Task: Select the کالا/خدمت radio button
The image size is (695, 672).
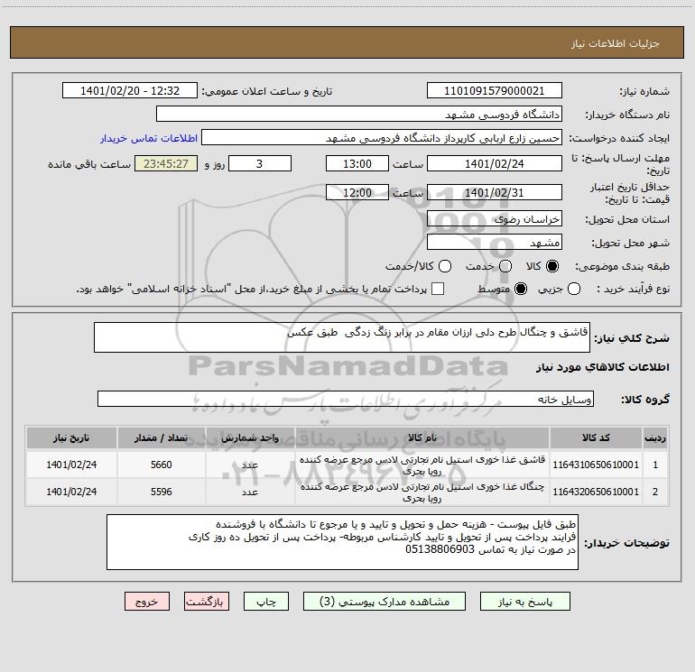Action: 445,266
